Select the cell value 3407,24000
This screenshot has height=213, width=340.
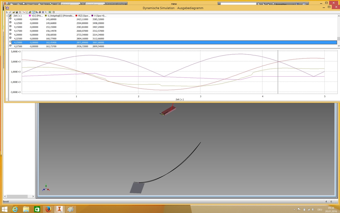[98, 27]
